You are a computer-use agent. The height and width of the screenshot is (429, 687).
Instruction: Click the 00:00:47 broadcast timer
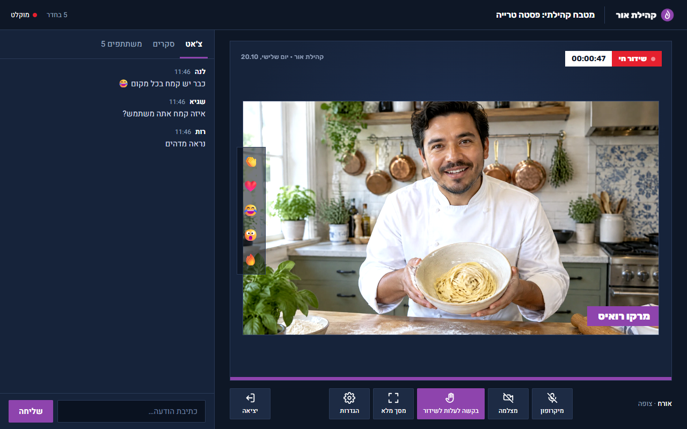coord(589,58)
